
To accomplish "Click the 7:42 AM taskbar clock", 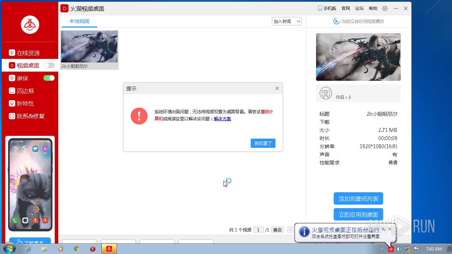I will pos(434,249).
